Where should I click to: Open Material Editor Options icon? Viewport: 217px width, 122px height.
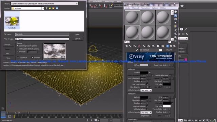tap(176, 34)
